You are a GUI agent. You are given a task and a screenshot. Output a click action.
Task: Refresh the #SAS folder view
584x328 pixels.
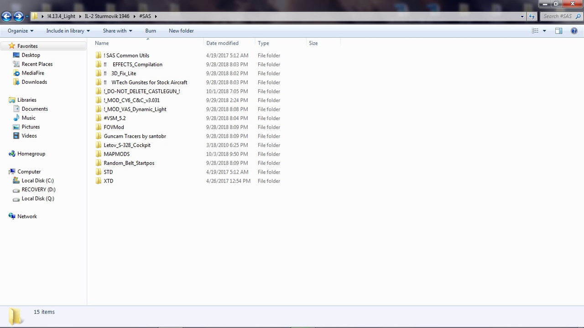pos(532,16)
